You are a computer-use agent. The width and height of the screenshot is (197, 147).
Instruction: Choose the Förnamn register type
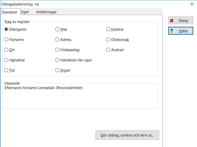[x=6, y=40]
